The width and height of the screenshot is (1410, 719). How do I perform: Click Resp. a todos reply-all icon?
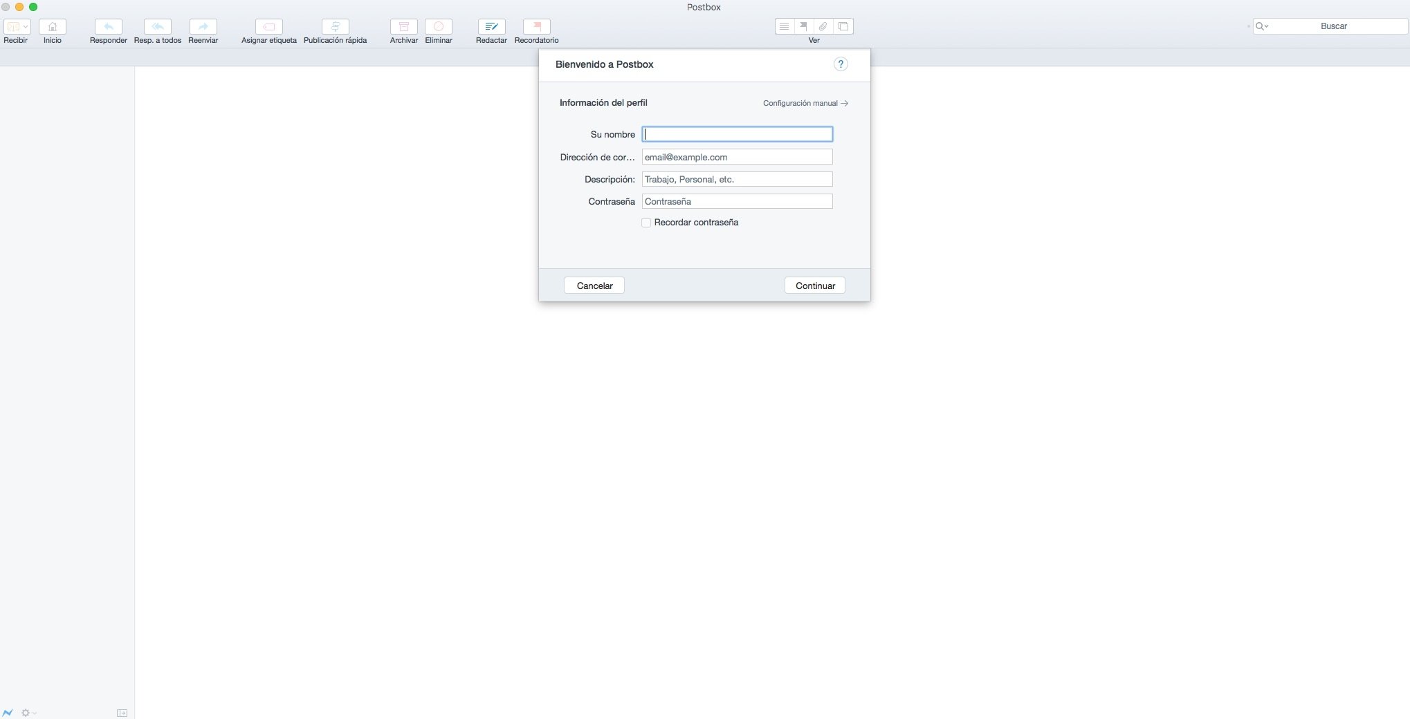pos(158,26)
